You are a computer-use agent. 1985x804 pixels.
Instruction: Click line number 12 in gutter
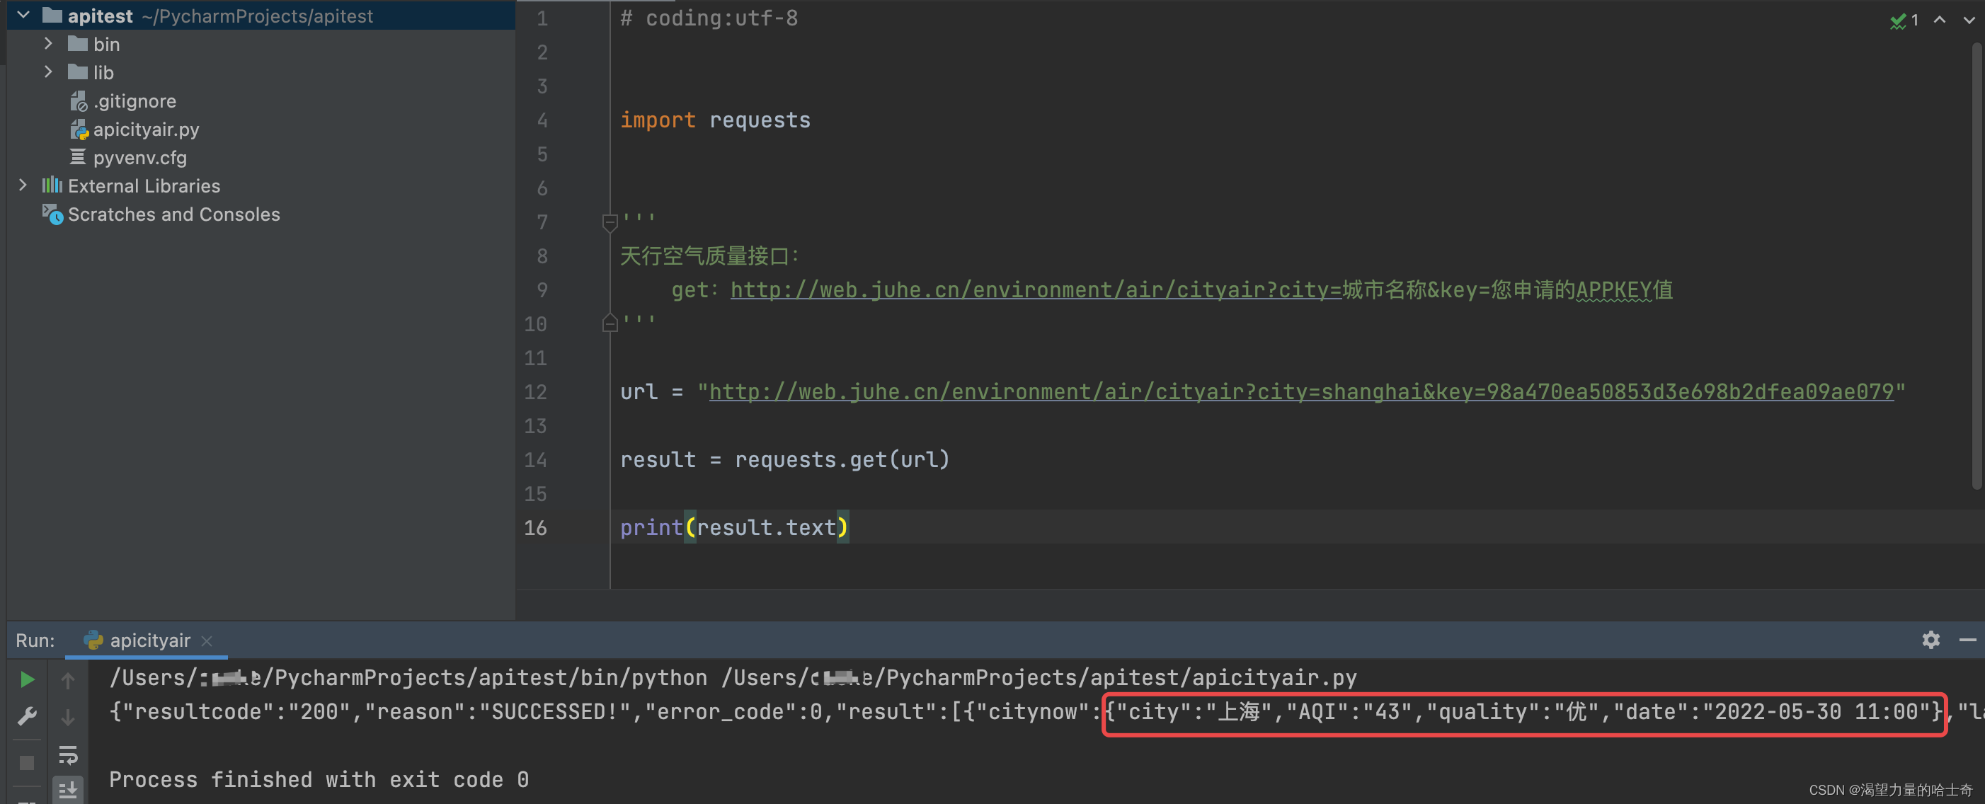536,391
